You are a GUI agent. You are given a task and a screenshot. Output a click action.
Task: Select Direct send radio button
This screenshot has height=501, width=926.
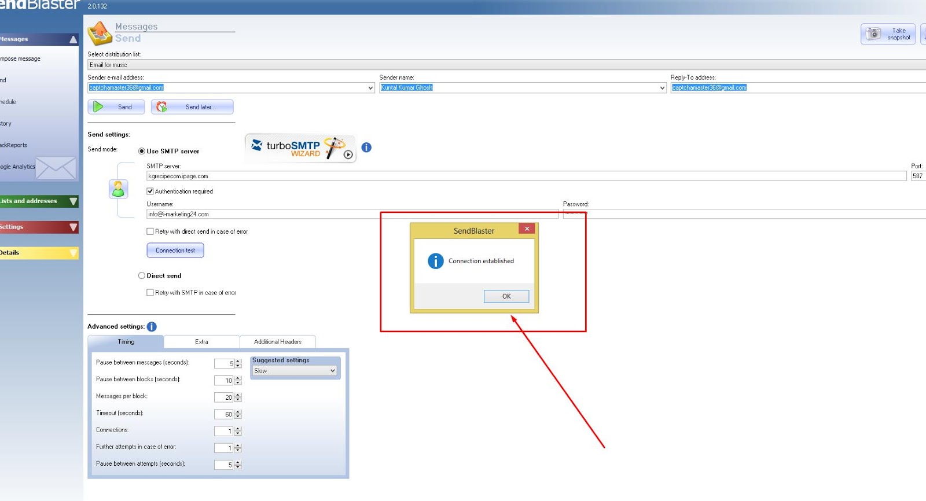point(142,275)
